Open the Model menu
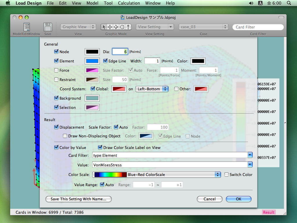This screenshot has width=297, height=223. (93, 3)
